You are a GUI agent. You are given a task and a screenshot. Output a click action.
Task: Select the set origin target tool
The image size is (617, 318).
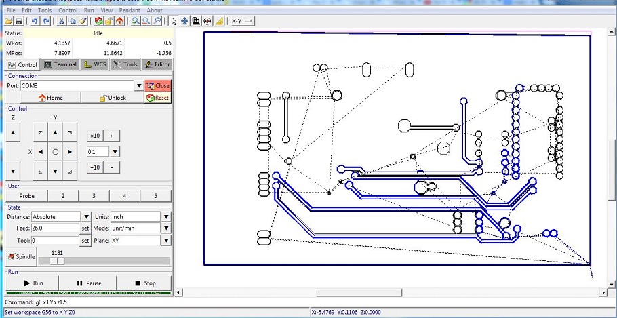(x=207, y=21)
